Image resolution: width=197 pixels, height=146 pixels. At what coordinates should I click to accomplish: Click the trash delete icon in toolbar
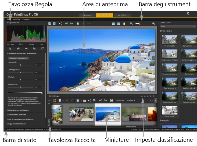click(x=78, y=24)
